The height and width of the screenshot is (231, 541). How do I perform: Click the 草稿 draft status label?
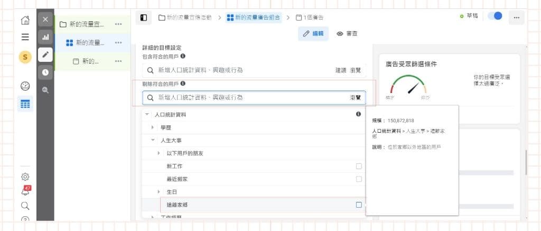click(472, 16)
